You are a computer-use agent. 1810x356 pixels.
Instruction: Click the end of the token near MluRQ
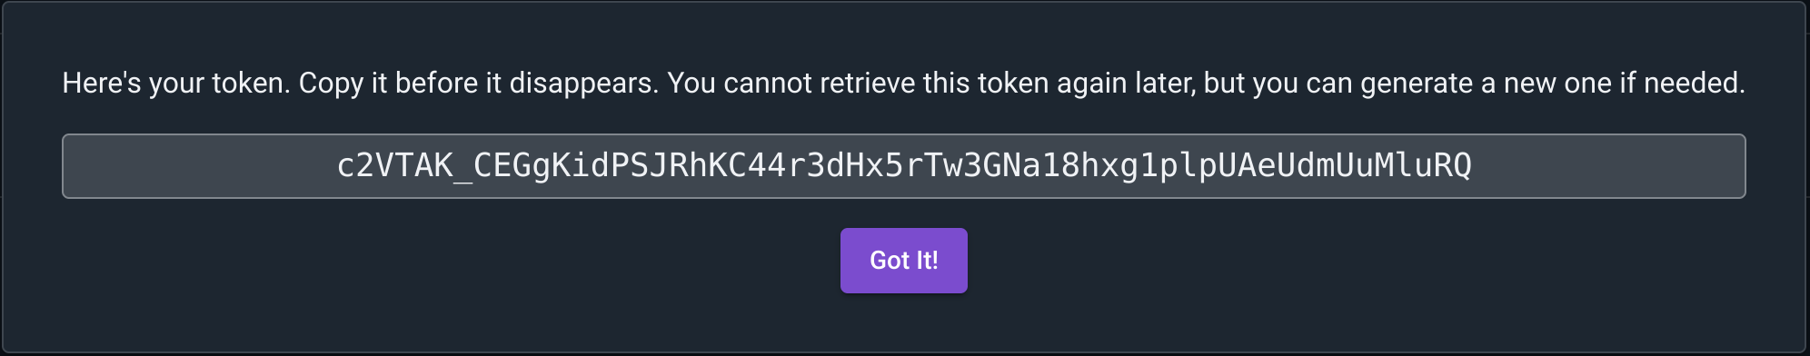tap(1422, 166)
